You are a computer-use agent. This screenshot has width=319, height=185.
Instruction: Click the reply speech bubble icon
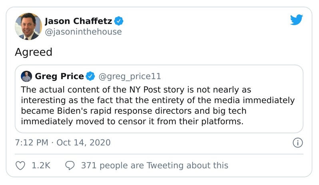click(x=70, y=165)
